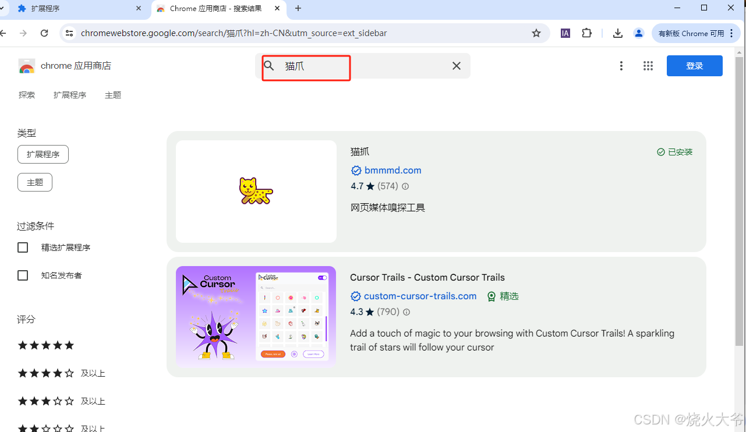The width and height of the screenshot is (746, 432).
Task: Click the verified badge beside bmmmd.com
Action: pos(356,171)
